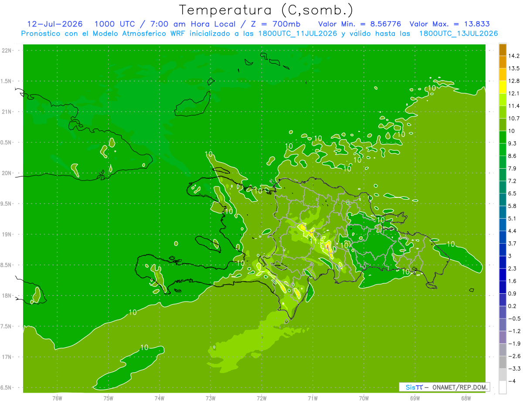The height and width of the screenshot is (404, 523).
Task: Pick the dark blue swatch between 1.6 and 2.3
Action: pos(503,275)
